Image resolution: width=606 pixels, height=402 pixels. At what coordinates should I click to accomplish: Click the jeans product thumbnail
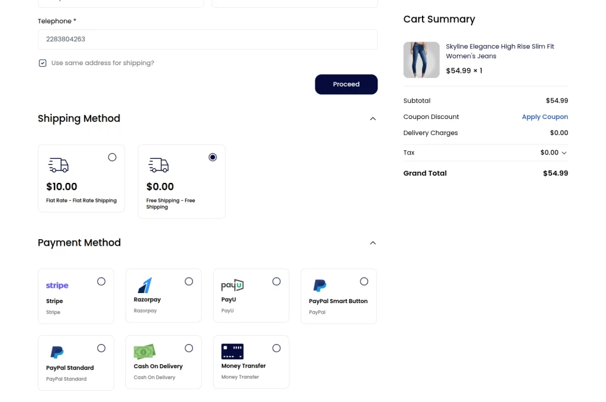point(421,60)
